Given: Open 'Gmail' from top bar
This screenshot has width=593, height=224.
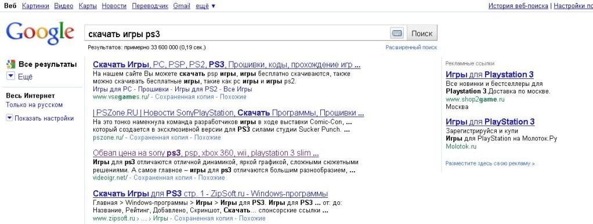Looking at the screenshot, I should [x=182, y=6].
